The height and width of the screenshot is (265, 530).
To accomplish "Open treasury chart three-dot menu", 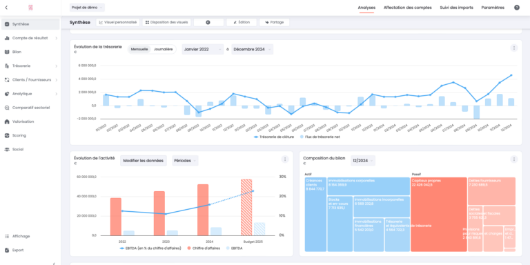I will pos(513,48).
